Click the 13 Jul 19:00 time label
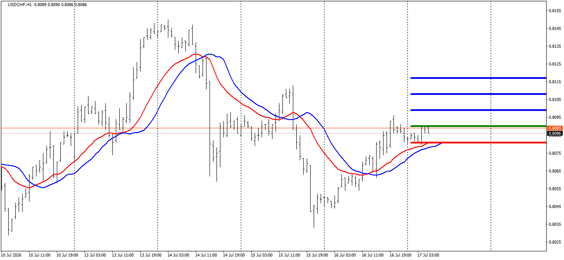The width and height of the screenshot is (564, 260). (151, 255)
